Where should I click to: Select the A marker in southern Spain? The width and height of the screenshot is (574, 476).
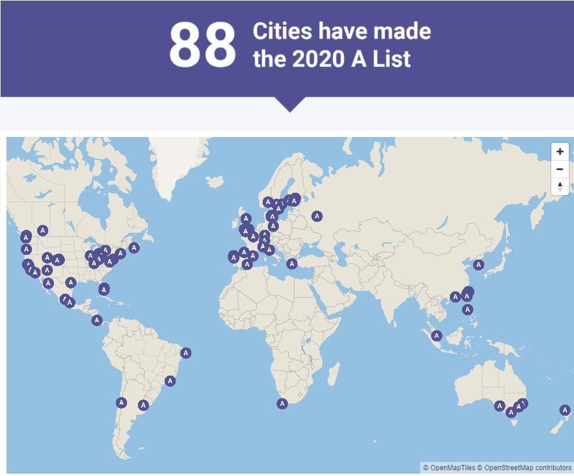(x=247, y=264)
